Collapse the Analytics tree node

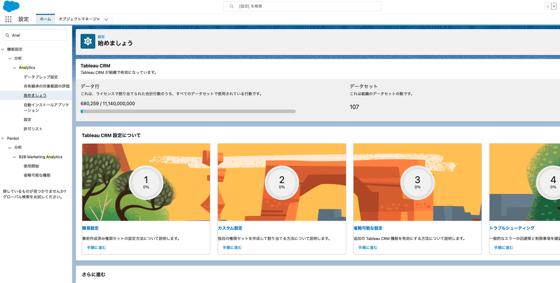pos(14,68)
